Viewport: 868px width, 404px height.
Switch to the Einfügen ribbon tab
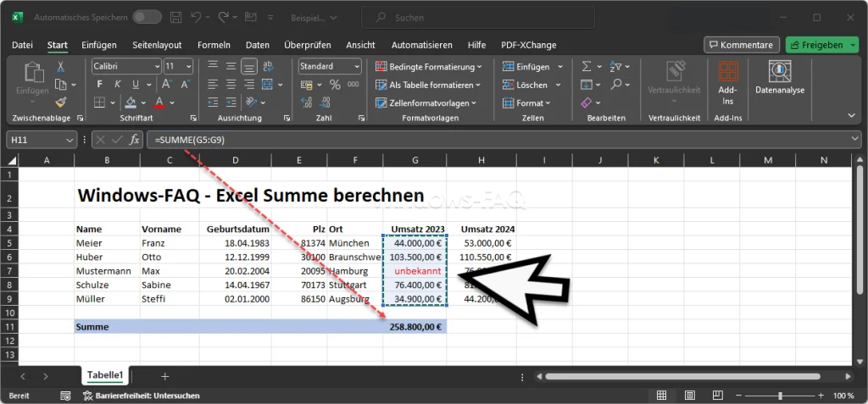pyautogui.click(x=99, y=46)
